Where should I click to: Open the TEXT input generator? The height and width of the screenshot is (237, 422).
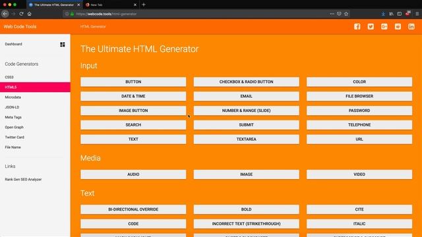point(133,139)
